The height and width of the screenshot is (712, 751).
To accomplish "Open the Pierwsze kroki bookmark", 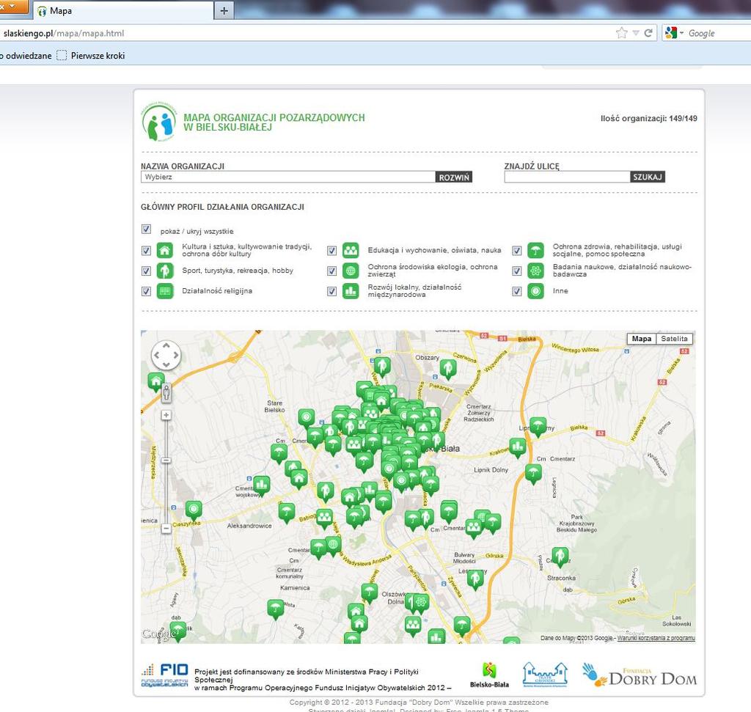I will click(x=91, y=56).
